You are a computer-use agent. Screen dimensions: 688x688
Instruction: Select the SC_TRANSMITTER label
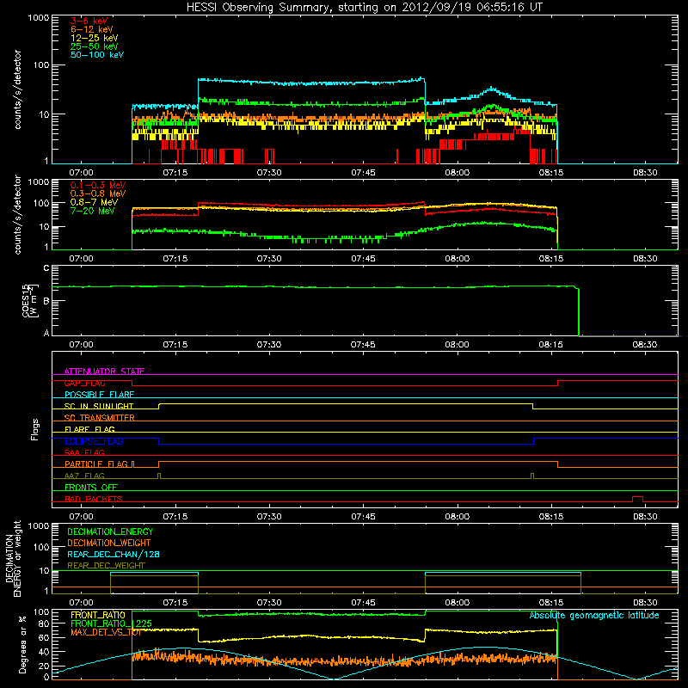(x=99, y=417)
